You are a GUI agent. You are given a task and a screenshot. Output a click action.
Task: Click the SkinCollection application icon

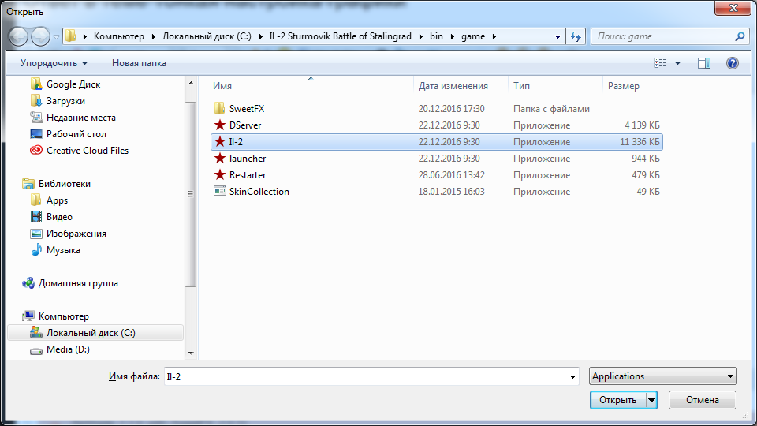pyautogui.click(x=220, y=191)
